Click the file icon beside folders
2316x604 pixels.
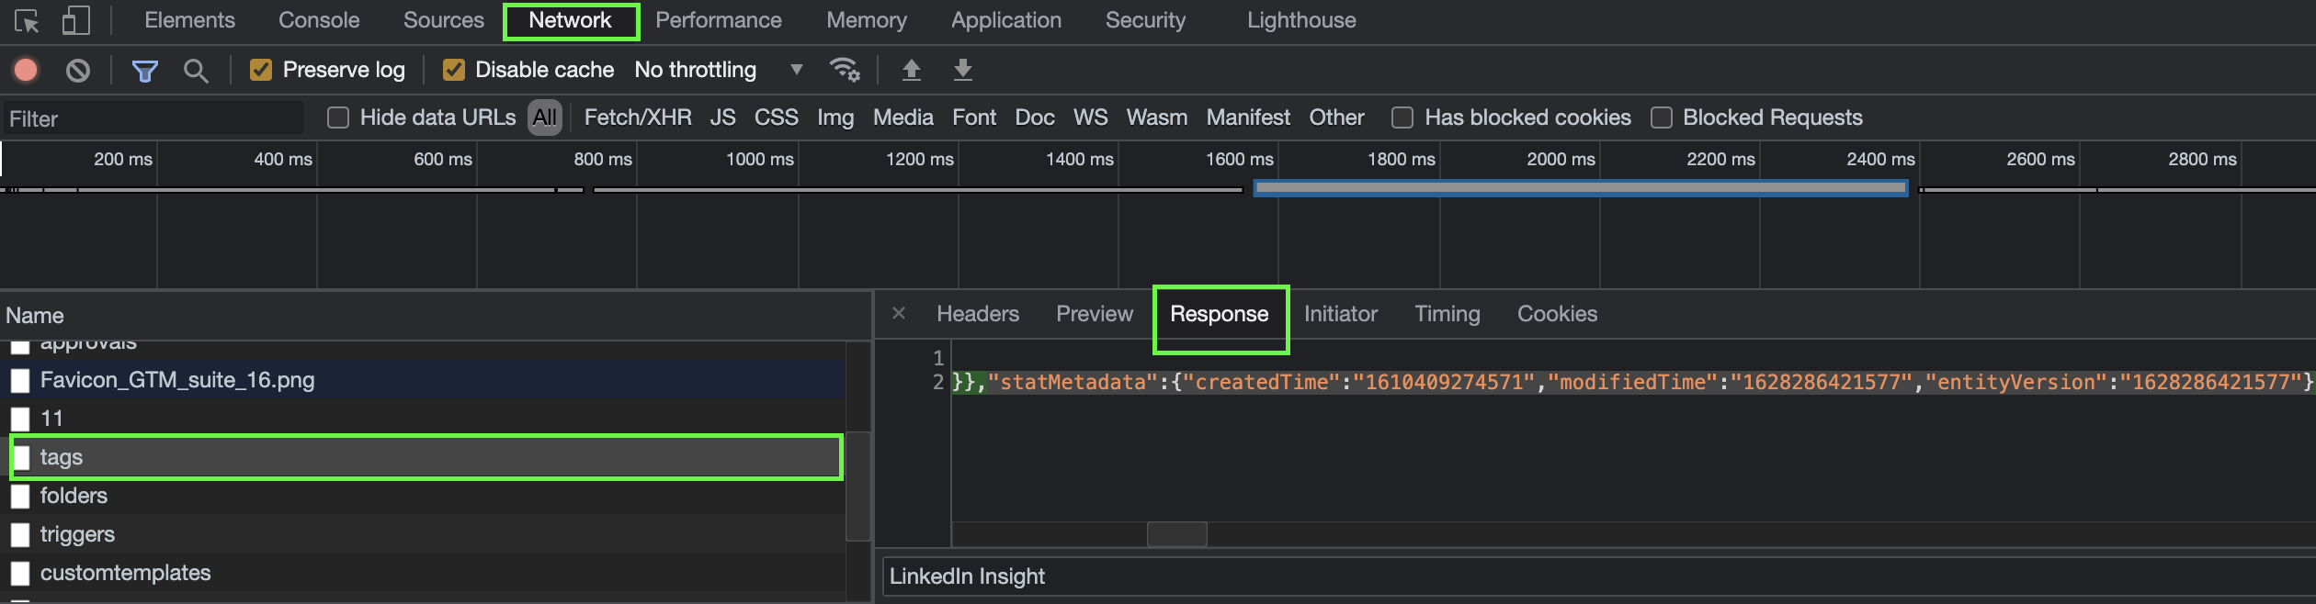pos(20,496)
